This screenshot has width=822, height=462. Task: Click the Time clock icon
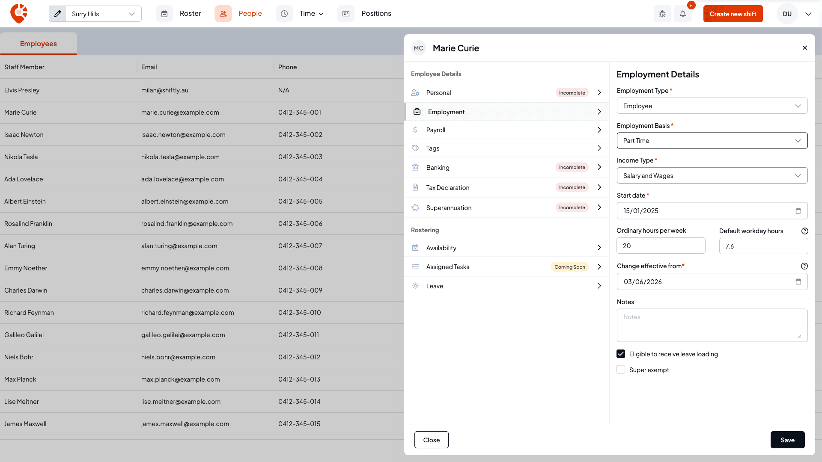284,14
